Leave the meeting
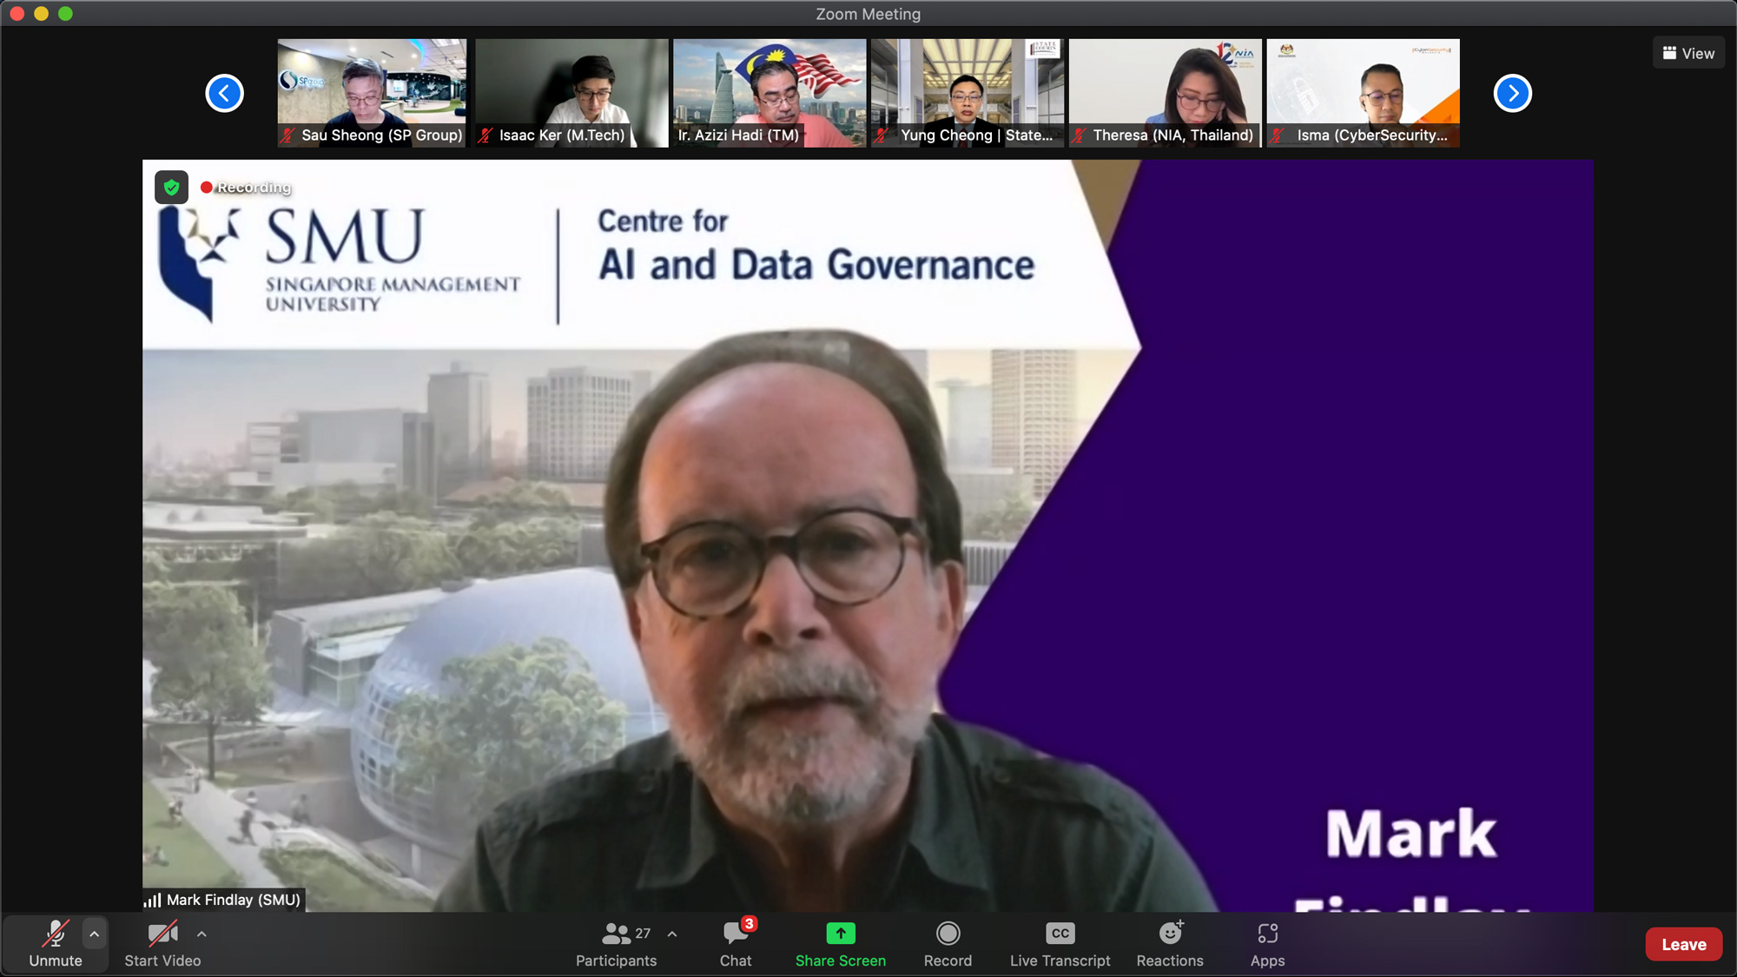Image resolution: width=1737 pixels, height=977 pixels. (x=1683, y=944)
